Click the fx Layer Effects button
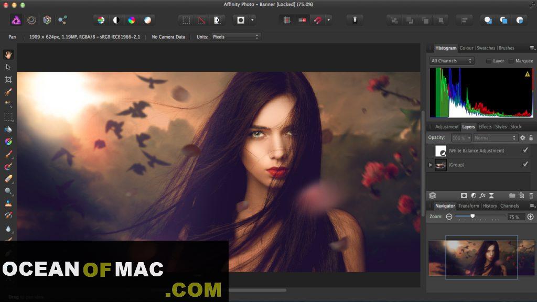537x302 pixels. click(x=482, y=196)
